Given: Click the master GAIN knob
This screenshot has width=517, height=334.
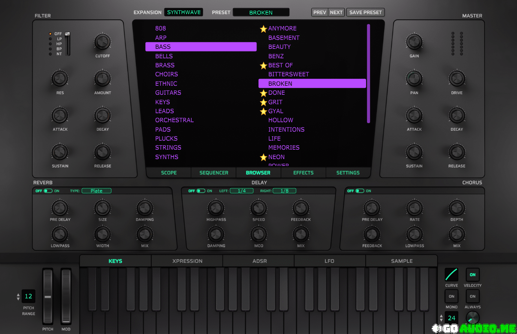Looking at the screenshot, I should pyautogui.click(x=414, y=42).
